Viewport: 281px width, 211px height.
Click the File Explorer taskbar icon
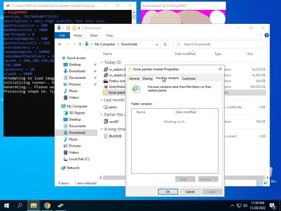pyautogui.click(x=33, y=206)
